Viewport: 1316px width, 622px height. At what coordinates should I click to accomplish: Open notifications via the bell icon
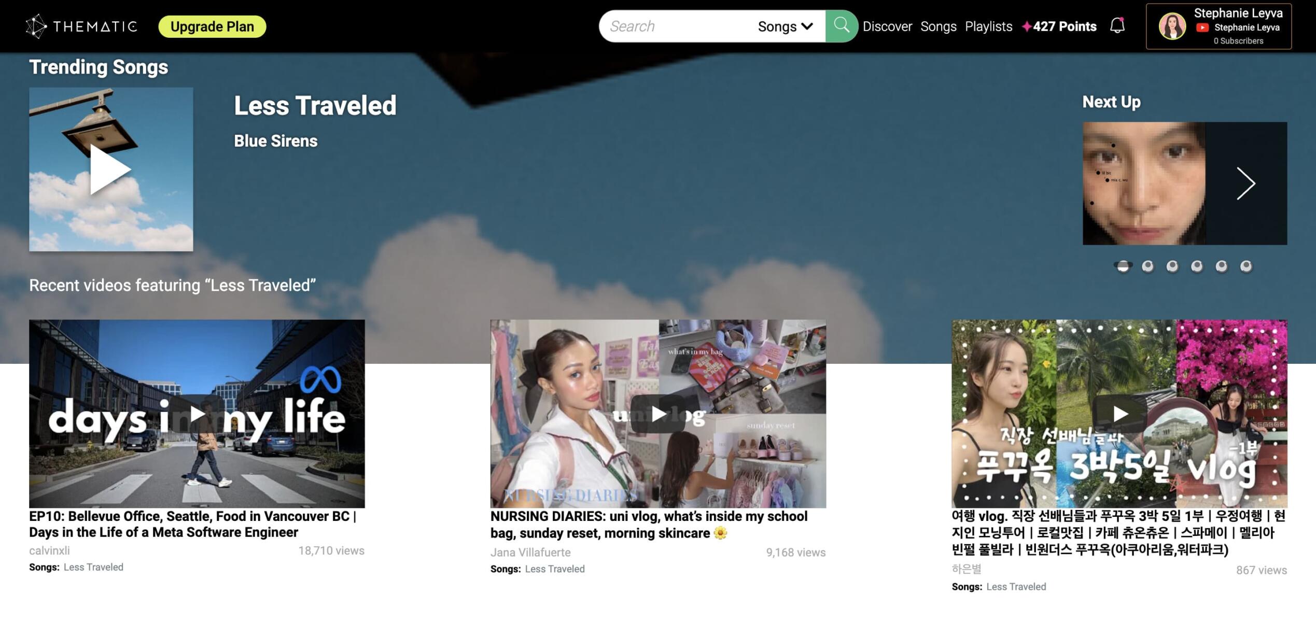(x=1118, y=25)
